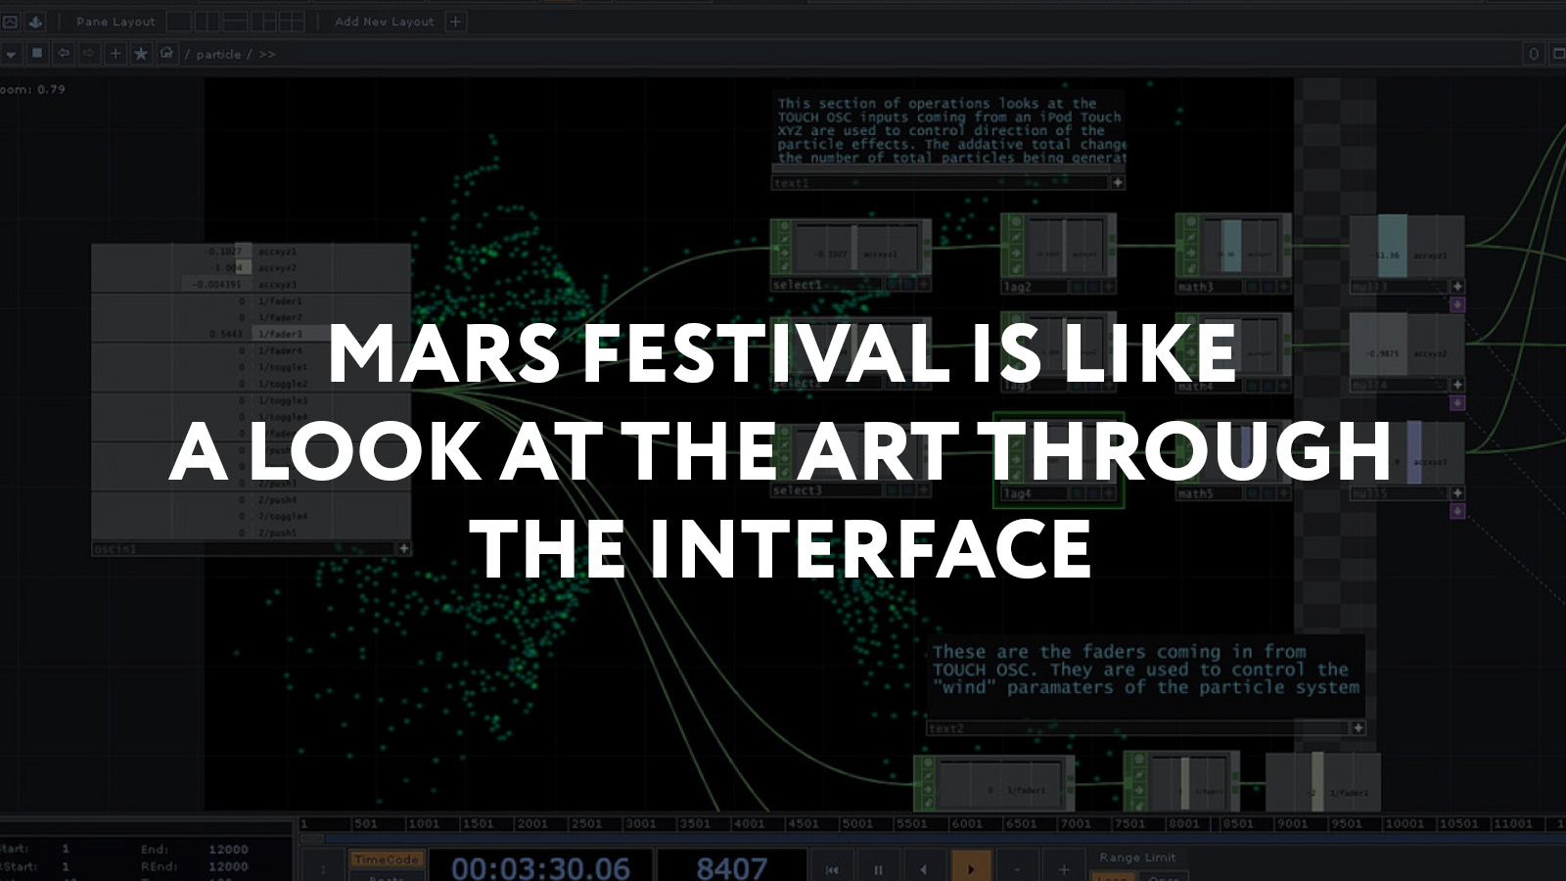Select the select1 node name label
The width and height of the screenshot is (1566, 881).
pyautogui.click(x=798, y=285)
